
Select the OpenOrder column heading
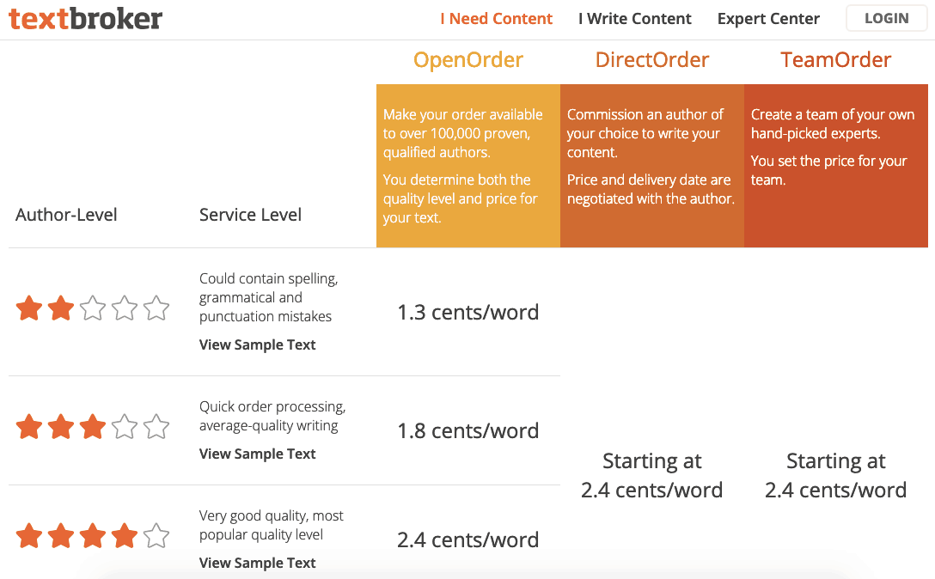tap(468, 60)
